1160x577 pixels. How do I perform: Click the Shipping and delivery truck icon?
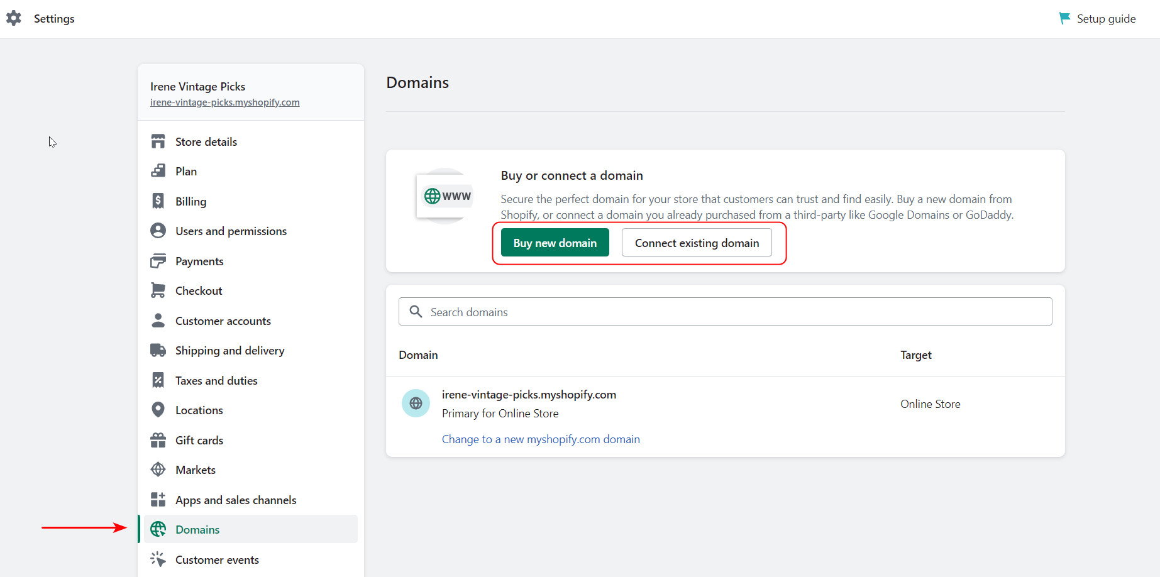158,350
